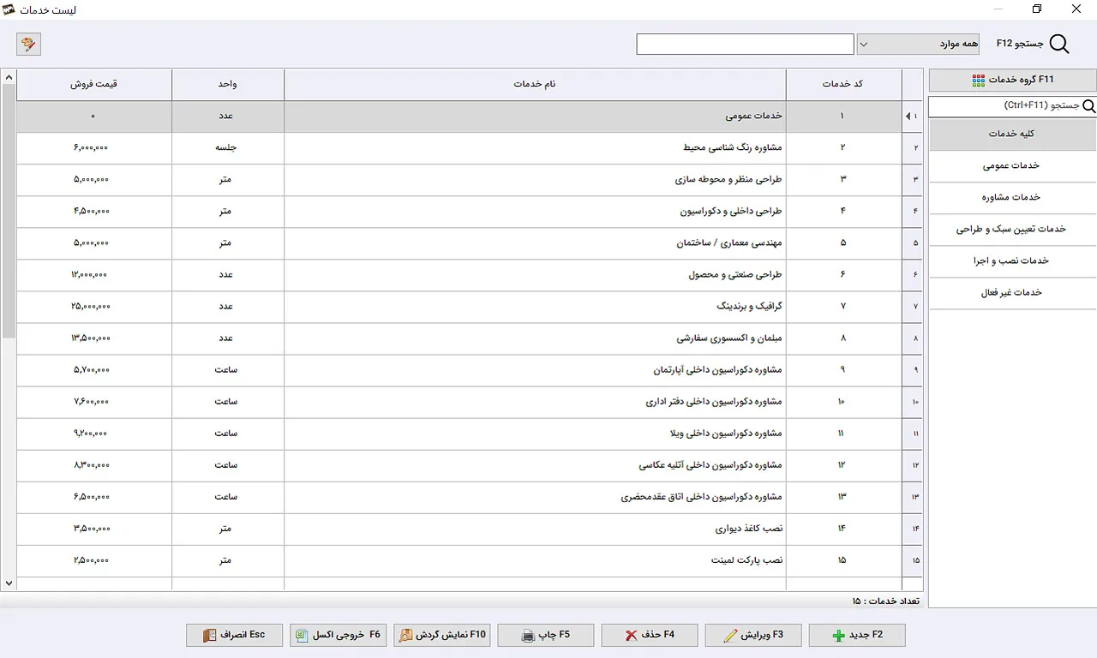Select the مشاوره دکوراسیون داخلی ویلا row
This screenshot has height=658, width=1097.
(x=469, y=434)
